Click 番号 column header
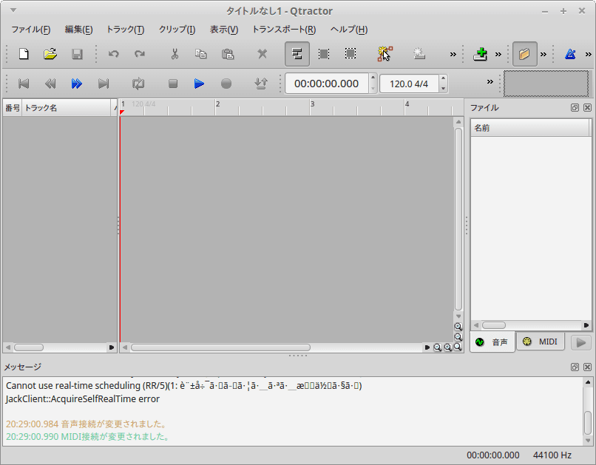This screenshot has height=465, width=596. [x=12, y=108]
